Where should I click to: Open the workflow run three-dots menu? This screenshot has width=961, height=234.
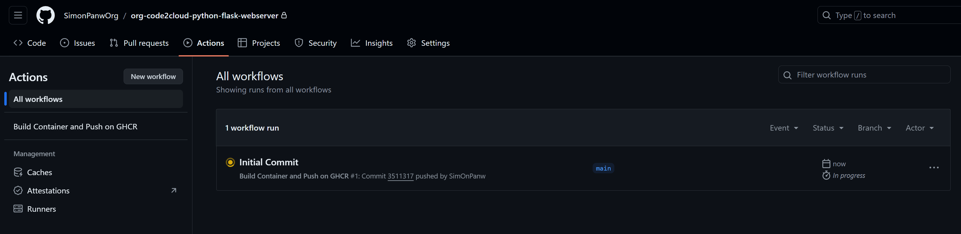coord(934,168)
